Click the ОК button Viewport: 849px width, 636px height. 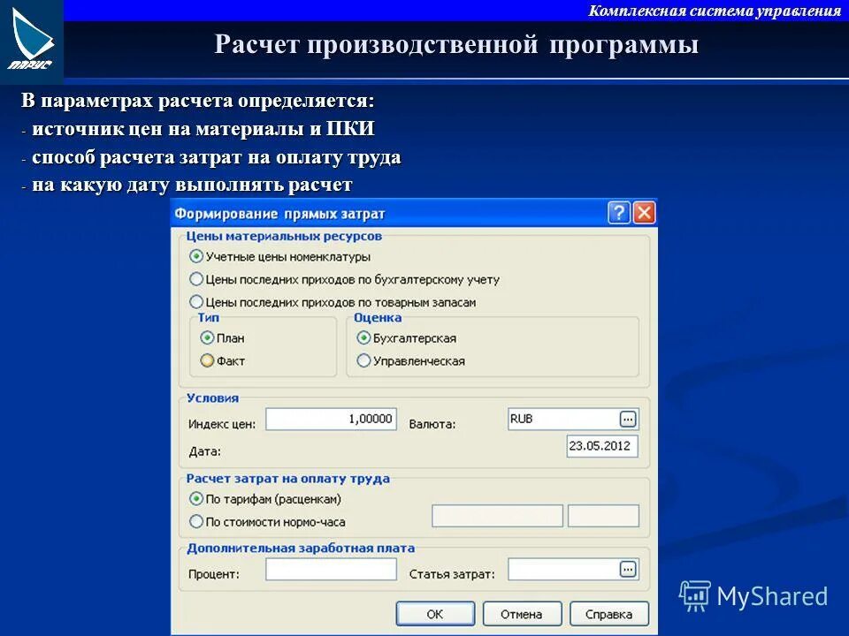[437, 613]
